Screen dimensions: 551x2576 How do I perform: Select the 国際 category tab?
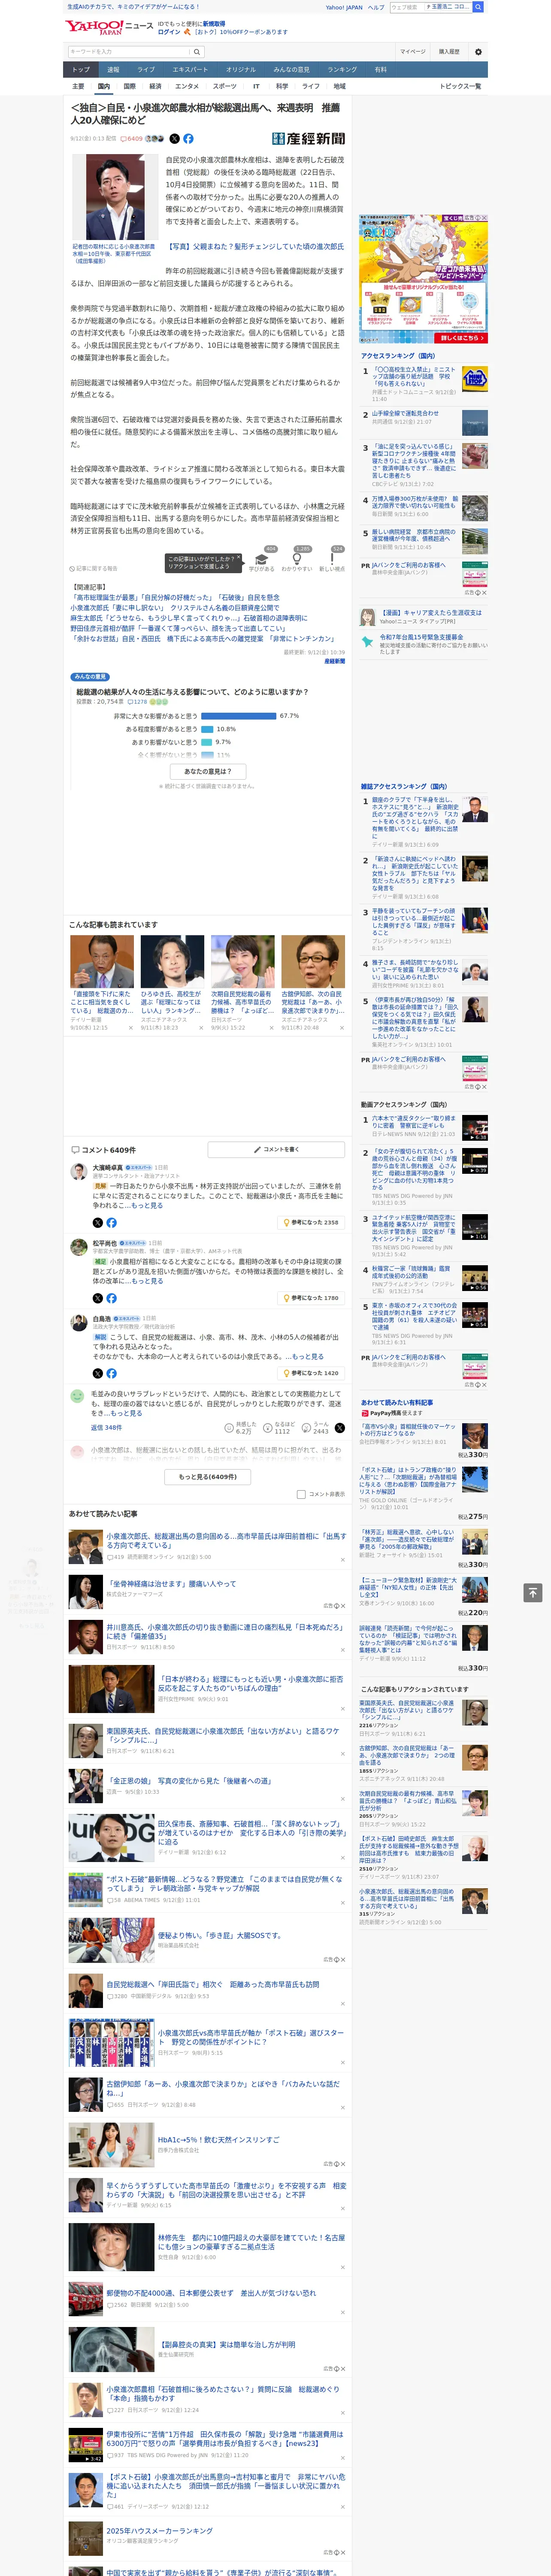click(x=129, y=86)
